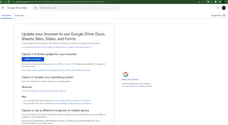
Task: Open Mac OS X 10.6.8 or later update link
Action: pyautogui.click(x=70, y=101)
